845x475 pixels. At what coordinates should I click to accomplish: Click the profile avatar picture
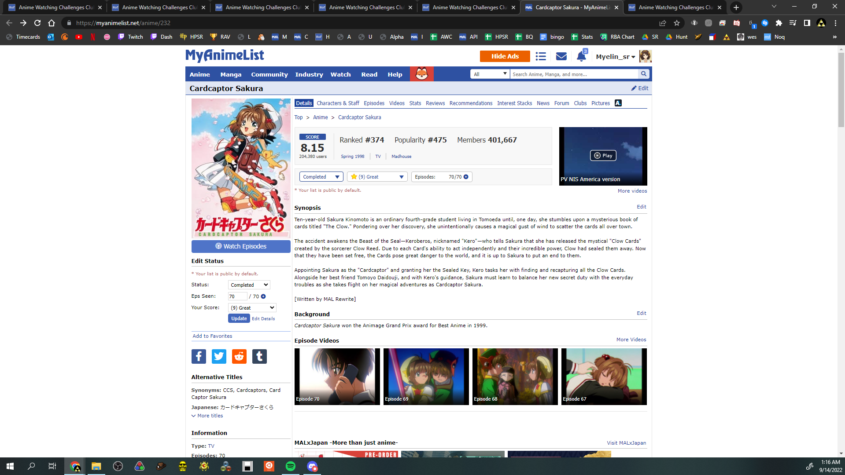(x=645, y=56)
